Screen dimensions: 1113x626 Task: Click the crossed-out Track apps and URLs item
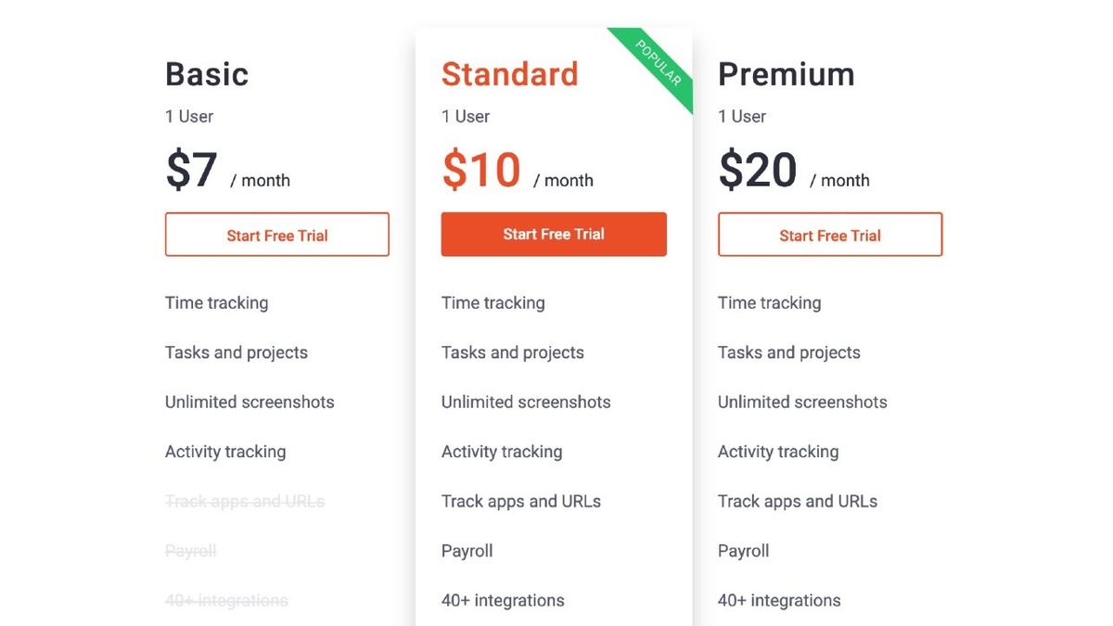click(244, 501)
